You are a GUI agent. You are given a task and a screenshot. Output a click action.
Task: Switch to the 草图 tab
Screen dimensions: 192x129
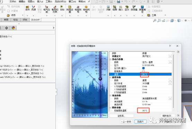6,20
